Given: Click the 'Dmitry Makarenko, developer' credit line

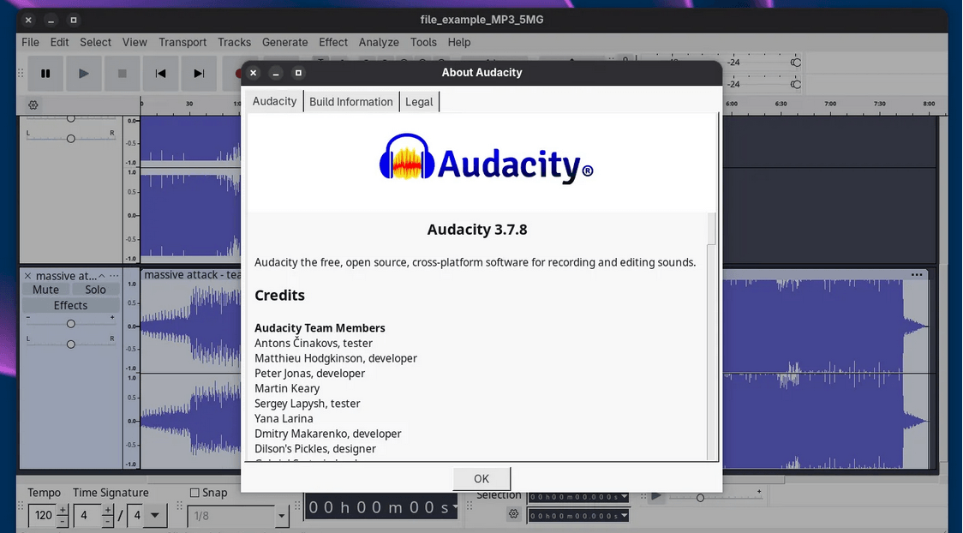Looking at the screenshot, I should click(328, 434).
